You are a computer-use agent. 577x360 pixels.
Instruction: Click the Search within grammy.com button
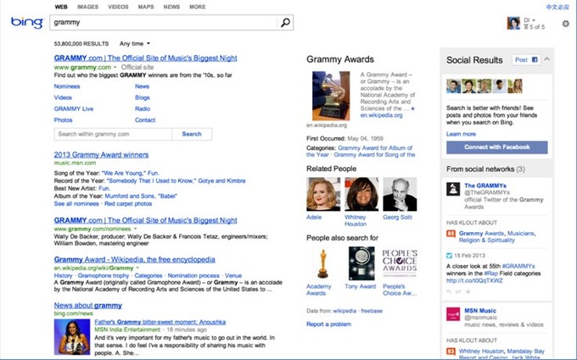tap(192, 134)
